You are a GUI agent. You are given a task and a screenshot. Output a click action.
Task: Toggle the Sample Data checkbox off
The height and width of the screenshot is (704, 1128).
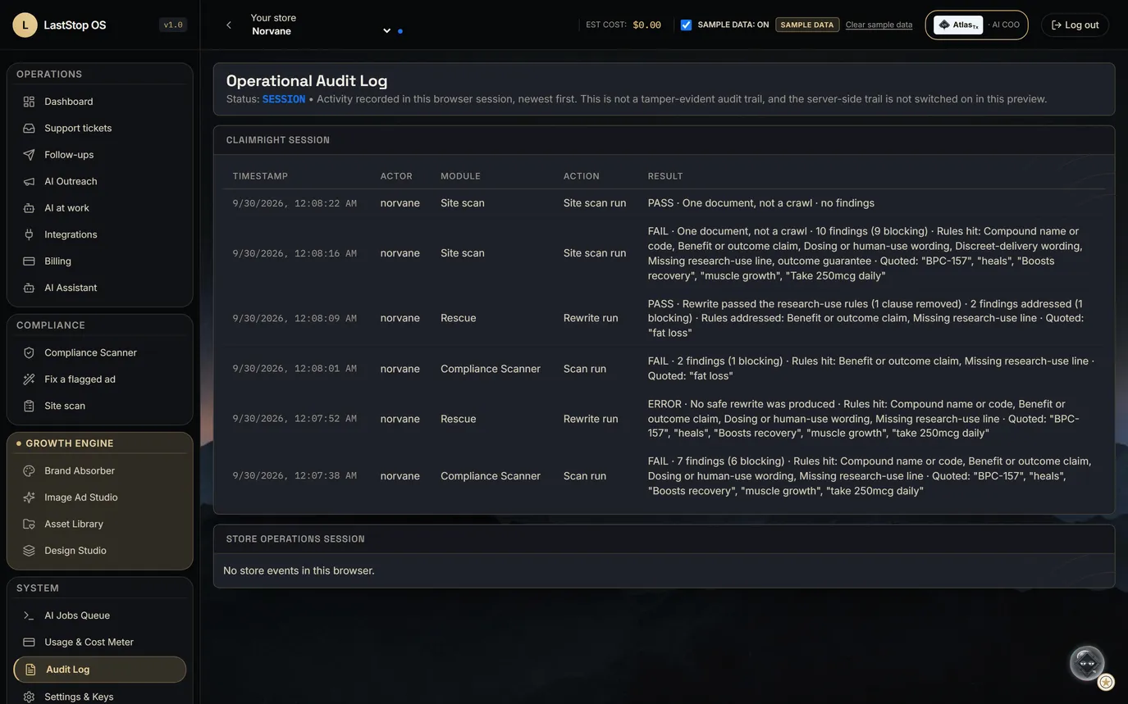686,25
